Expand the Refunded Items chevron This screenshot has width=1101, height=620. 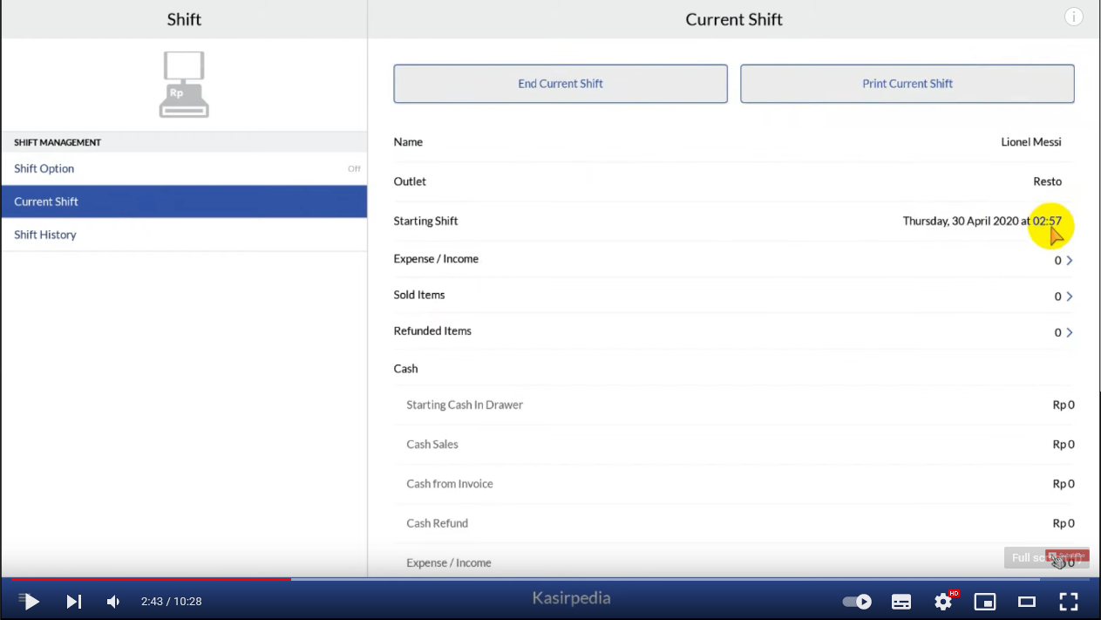pyautogui.click(x=1070, y=332)
